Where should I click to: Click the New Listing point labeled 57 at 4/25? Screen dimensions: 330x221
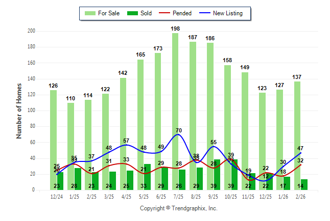pos(126,145)
